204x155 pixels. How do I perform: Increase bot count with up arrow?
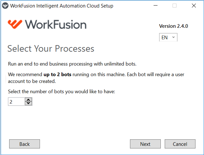click(28, 100)
